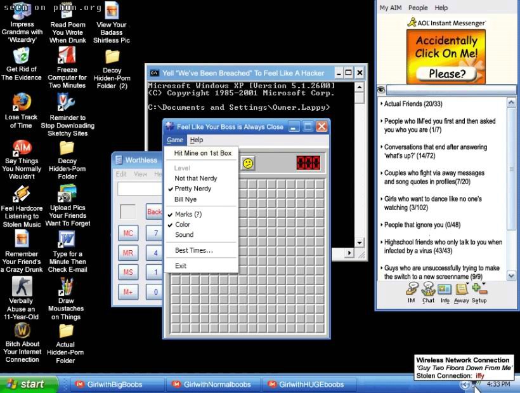520x393 pixels.
Task: Click AIM buddy list scroll down arrow
Action: (511, 276)
